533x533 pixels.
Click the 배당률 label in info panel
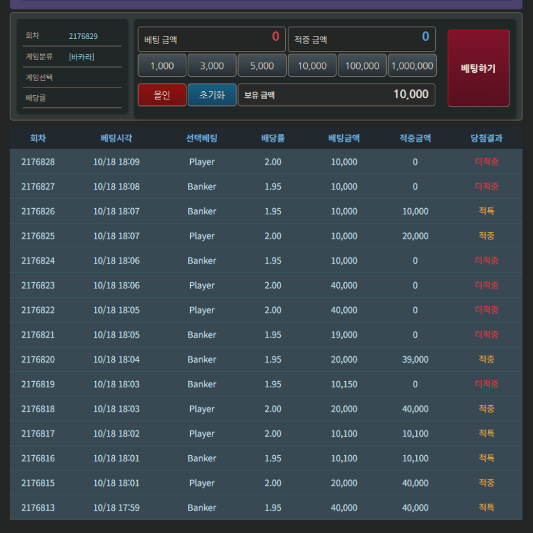[x=36, y=98]
